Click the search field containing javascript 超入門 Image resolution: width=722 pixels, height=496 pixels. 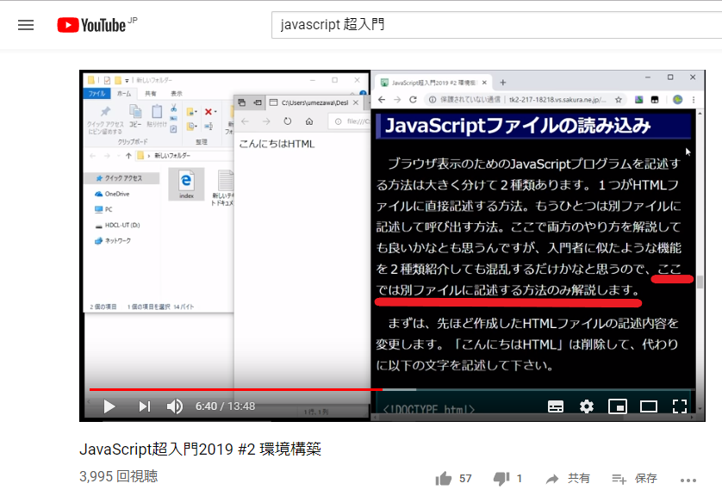(497, 25)
